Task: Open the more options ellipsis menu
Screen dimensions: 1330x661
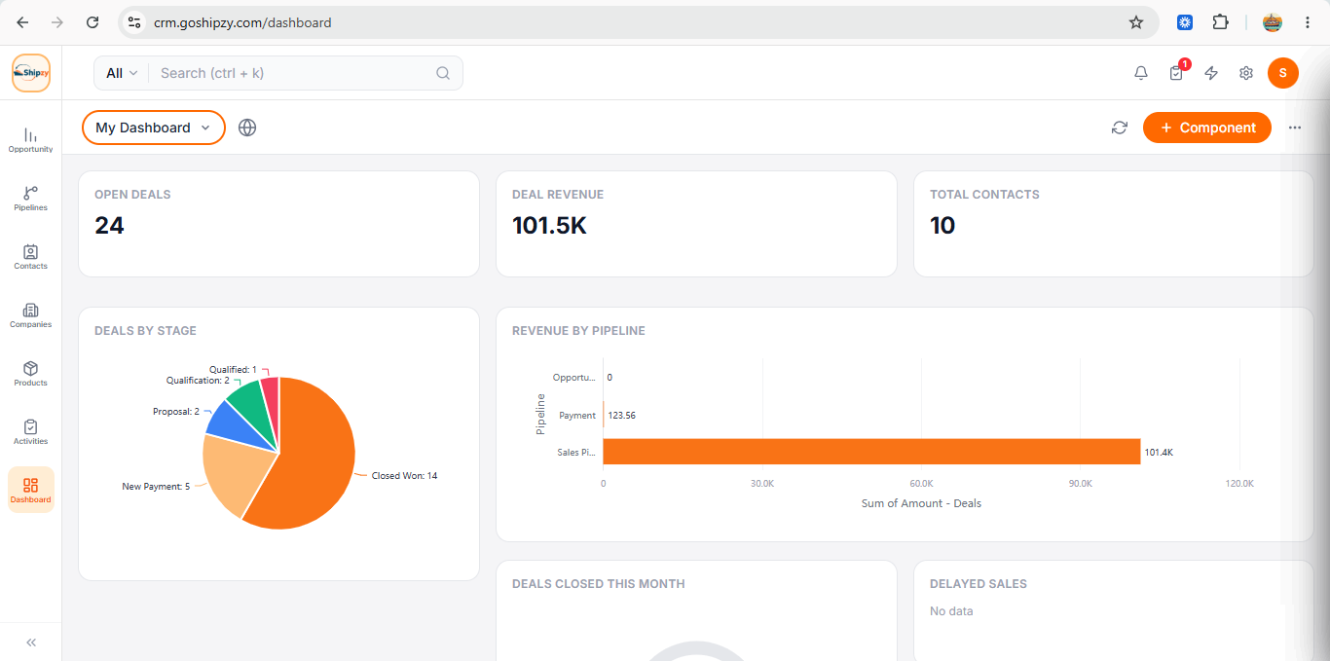Action: coord(1295,128)
